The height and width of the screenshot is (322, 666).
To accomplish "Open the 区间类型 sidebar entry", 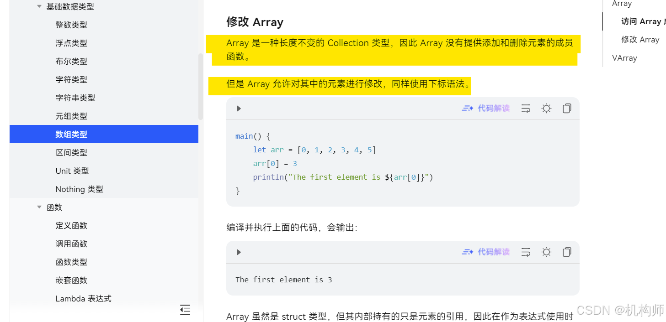I will tap(71, 152).
